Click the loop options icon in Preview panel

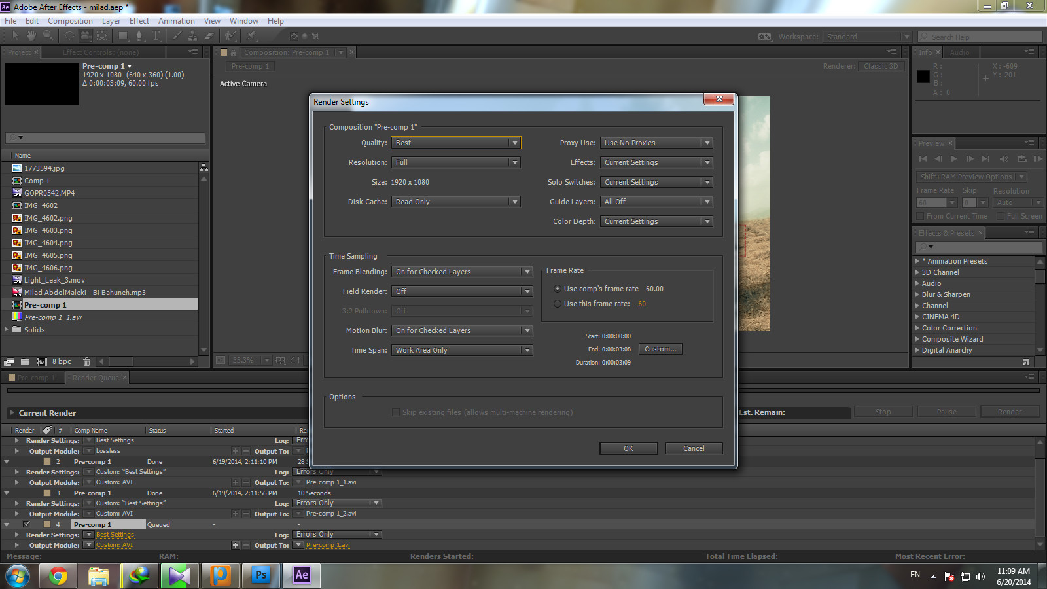point(1021,158)
